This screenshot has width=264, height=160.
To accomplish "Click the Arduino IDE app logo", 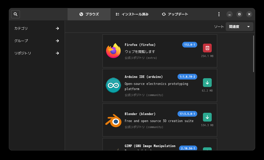I will click(113, 85).
